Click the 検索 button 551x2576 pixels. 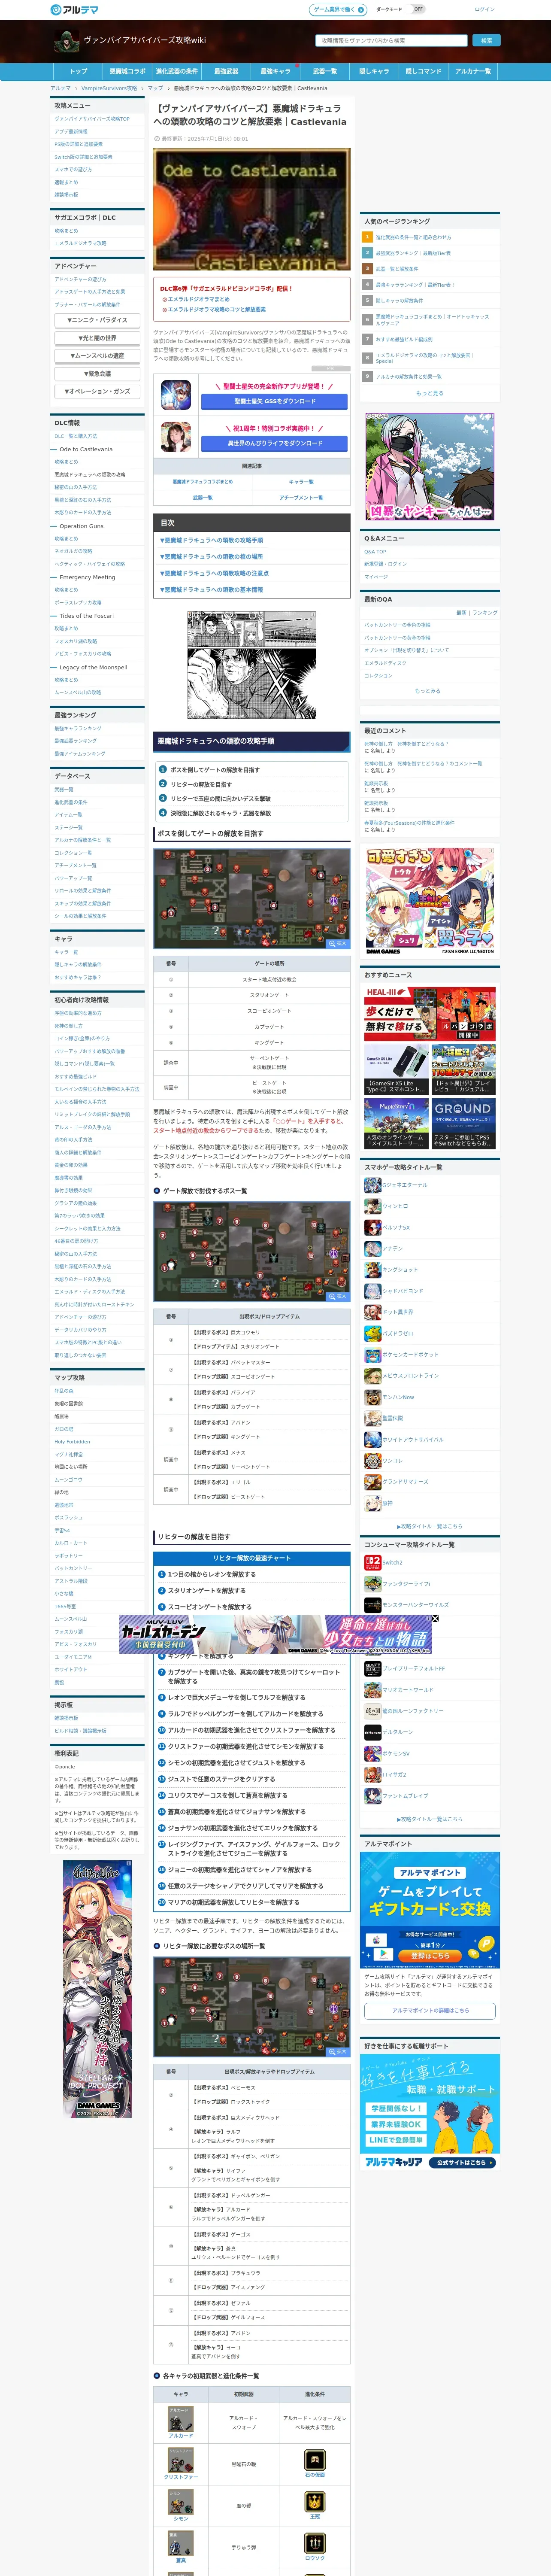[486, 41]
